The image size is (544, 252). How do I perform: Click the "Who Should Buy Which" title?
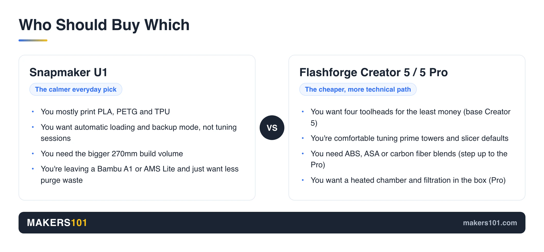(x=104, y=25)
